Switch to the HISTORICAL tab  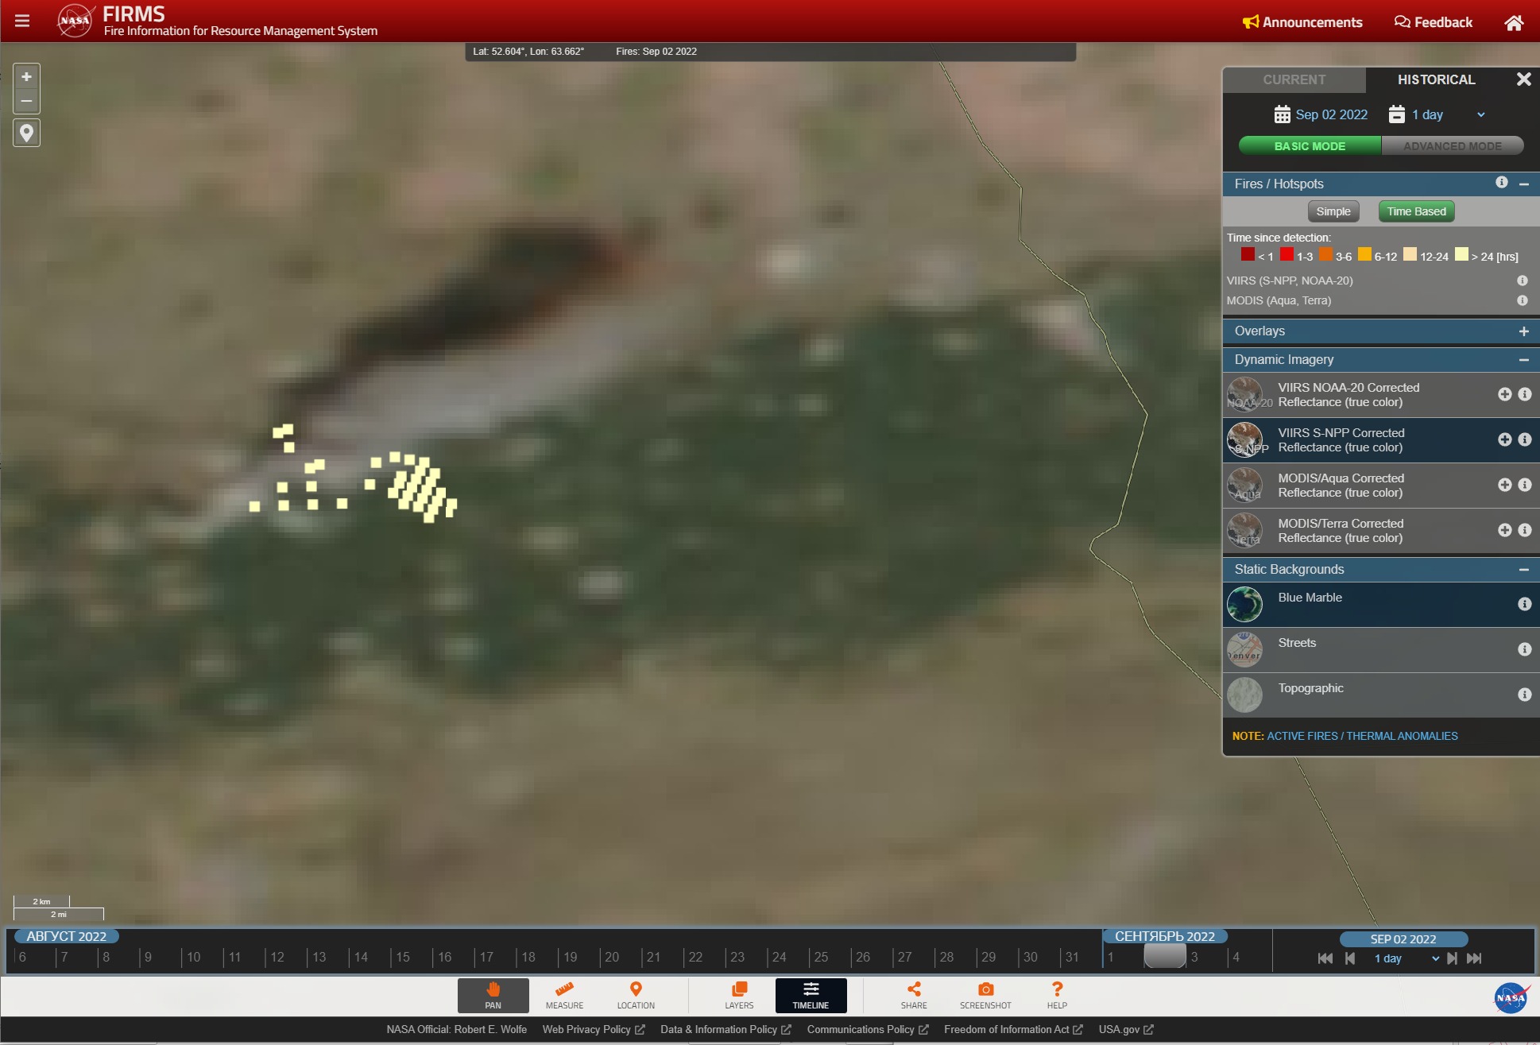(x=1436, y=79)
